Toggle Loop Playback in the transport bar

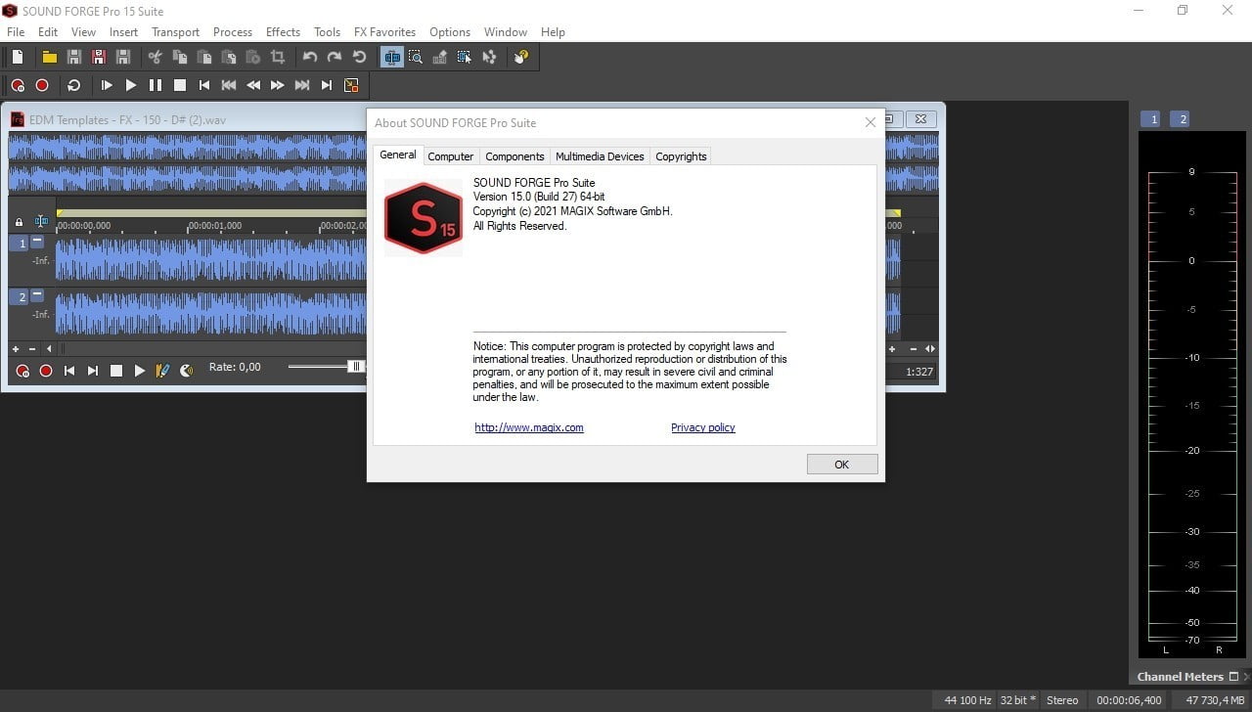click(x=73, y=86)
